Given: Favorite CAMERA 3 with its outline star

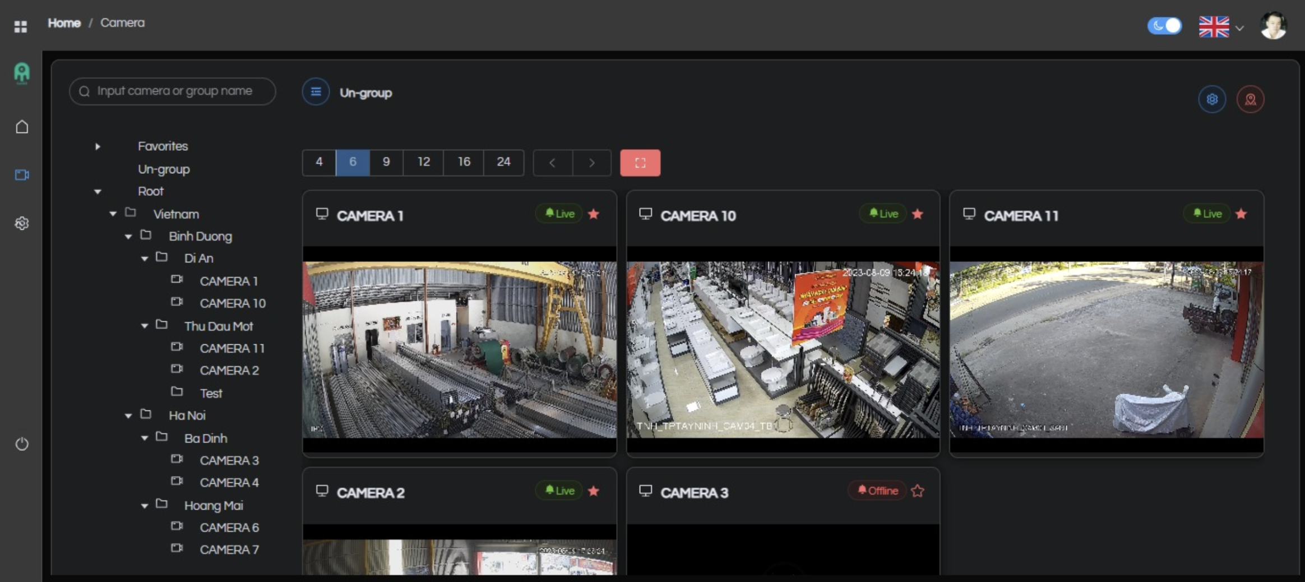Looking at the screenshot, I should coord(918,491).
